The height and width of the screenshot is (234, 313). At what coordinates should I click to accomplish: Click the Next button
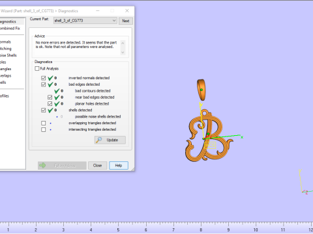coord(126,21)
